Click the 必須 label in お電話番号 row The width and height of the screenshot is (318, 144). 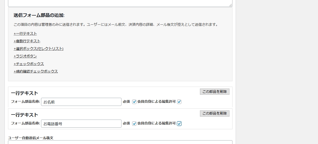126,123
